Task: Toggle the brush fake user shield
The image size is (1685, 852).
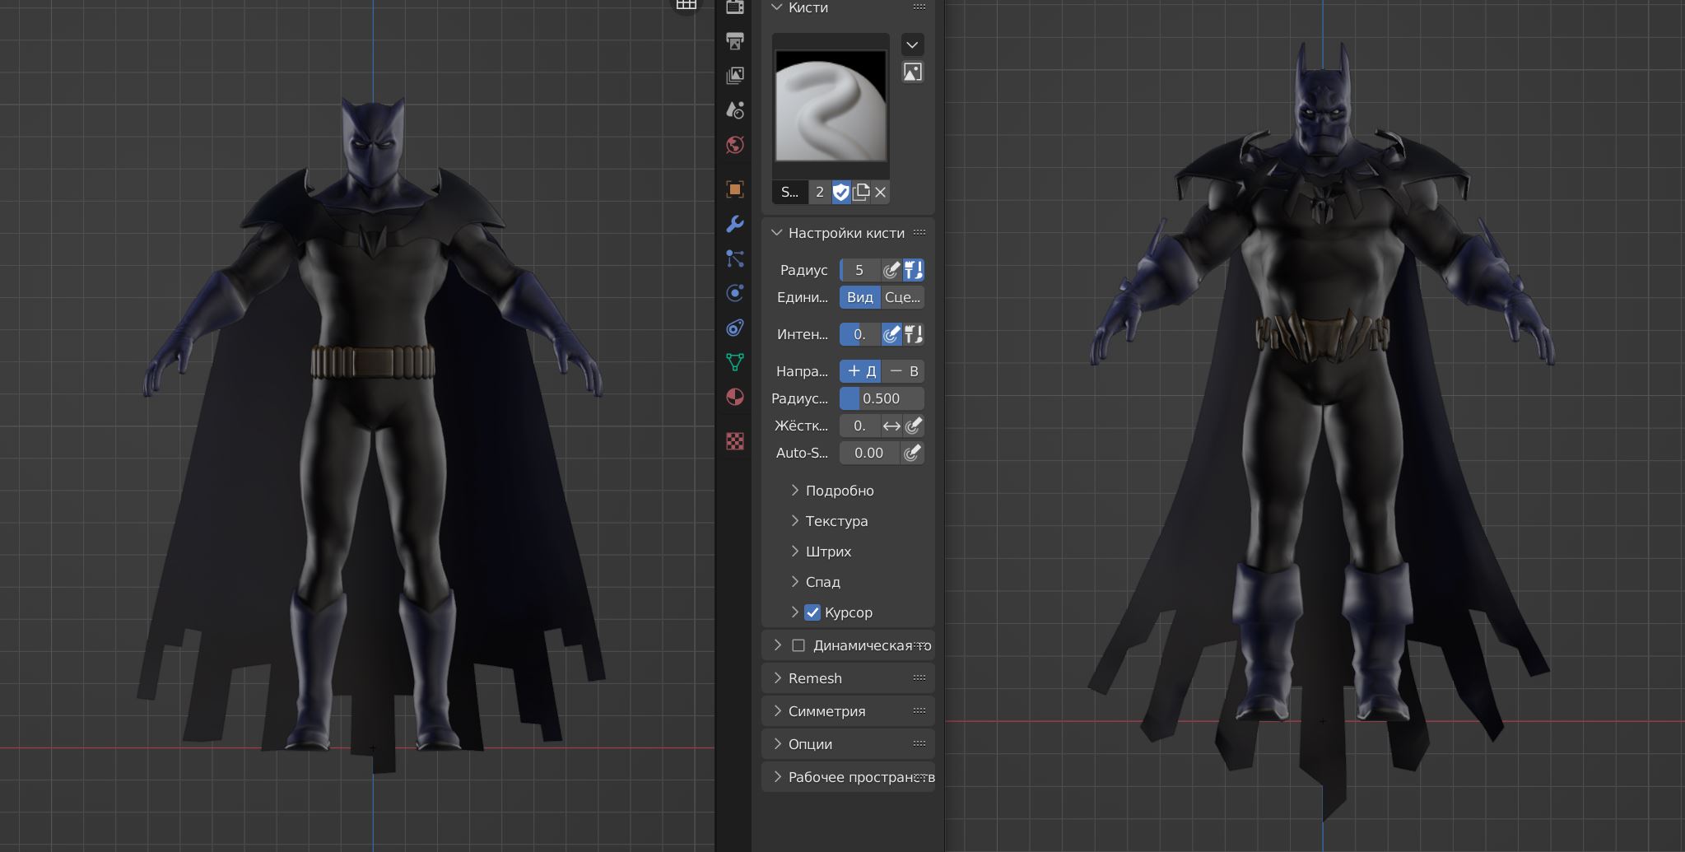Action: [x=840, y=193]
